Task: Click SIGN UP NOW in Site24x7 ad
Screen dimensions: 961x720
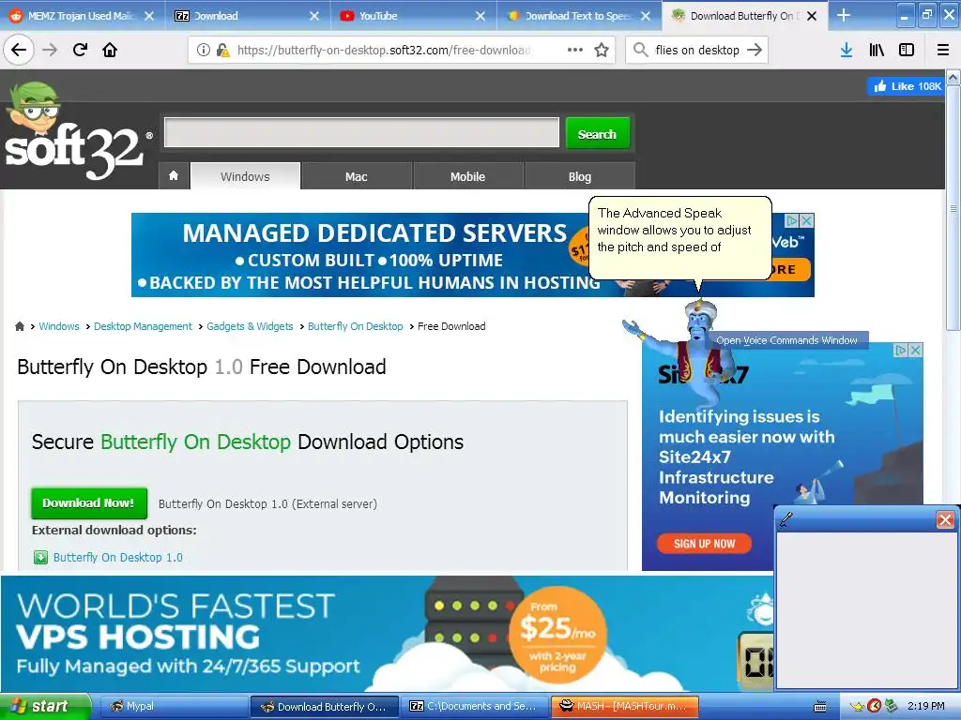Action: click(x=704, y=544)
